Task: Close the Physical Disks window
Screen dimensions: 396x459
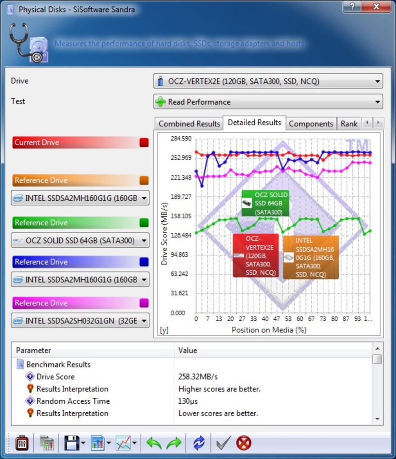Action: [376, 6]
